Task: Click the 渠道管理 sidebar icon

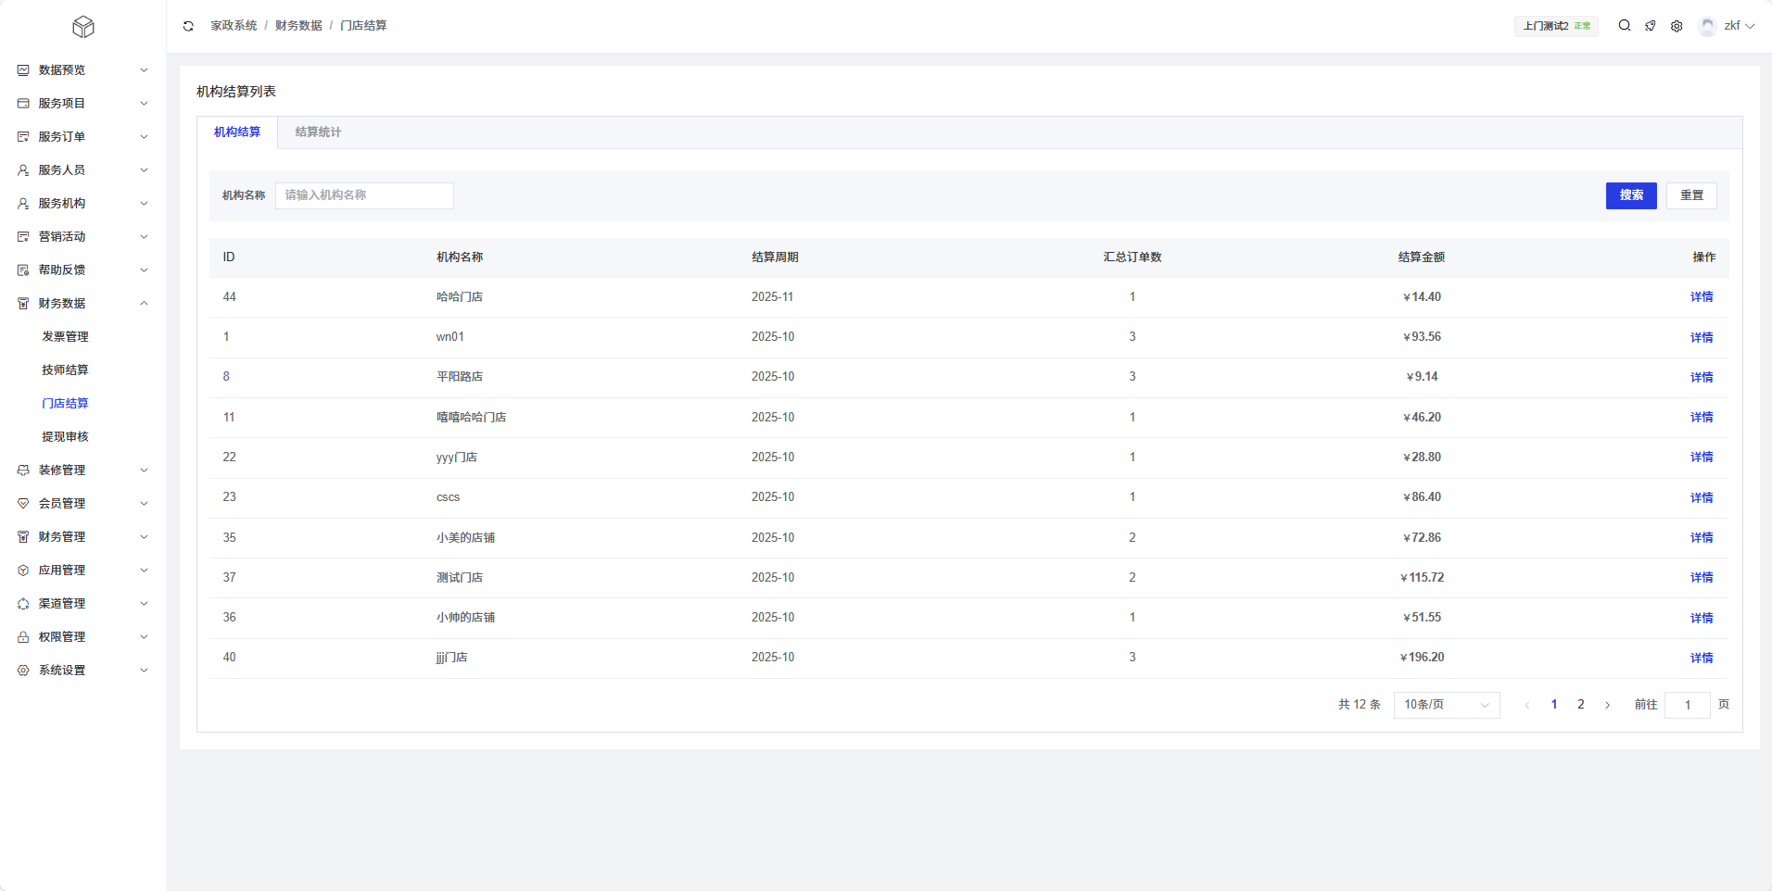Action: click(x=23, y=604)
